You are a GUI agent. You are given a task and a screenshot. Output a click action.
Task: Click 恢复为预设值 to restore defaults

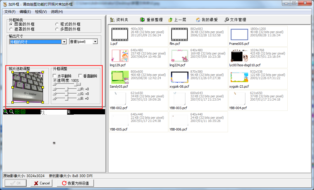75,183
